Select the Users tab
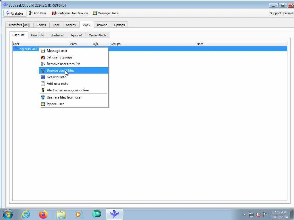Viewport: 294px width, 220px height. [86, 25]
